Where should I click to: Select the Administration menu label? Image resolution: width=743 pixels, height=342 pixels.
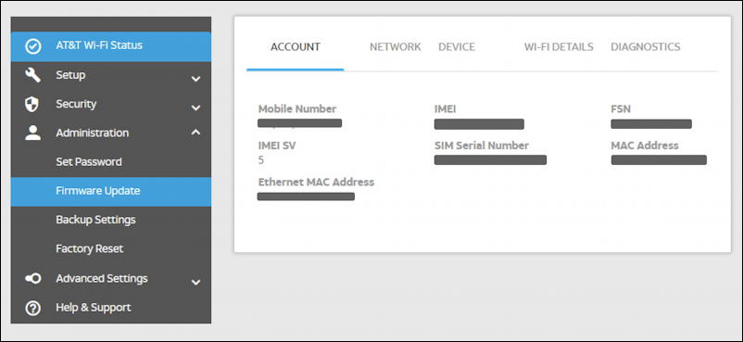pos(92,133)
